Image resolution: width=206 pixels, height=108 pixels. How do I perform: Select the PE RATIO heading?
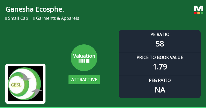[160, 34]
